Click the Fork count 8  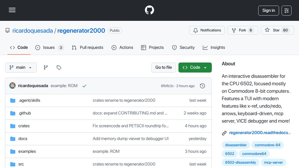pyautogui.click(x=251, y=30)
